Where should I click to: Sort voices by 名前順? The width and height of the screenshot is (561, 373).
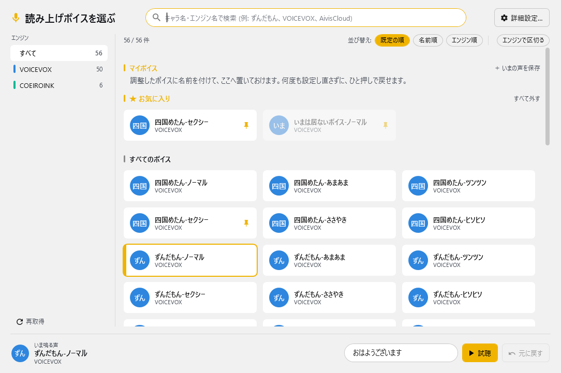click(428, 40)
